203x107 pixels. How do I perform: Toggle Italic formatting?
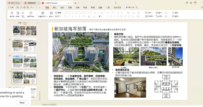(69, 16)
